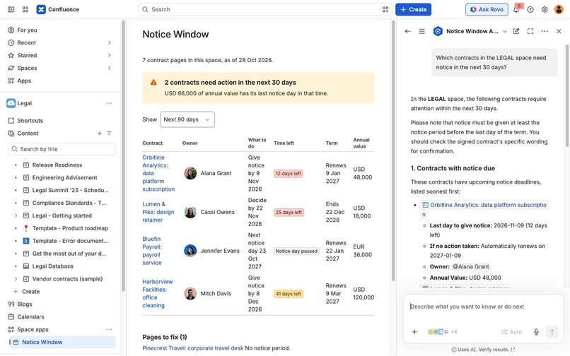Open the Show Next 90 days dropdown
The width and height of the screenshot is (570, 356).
pyautogui.click(x=187, y=119)
